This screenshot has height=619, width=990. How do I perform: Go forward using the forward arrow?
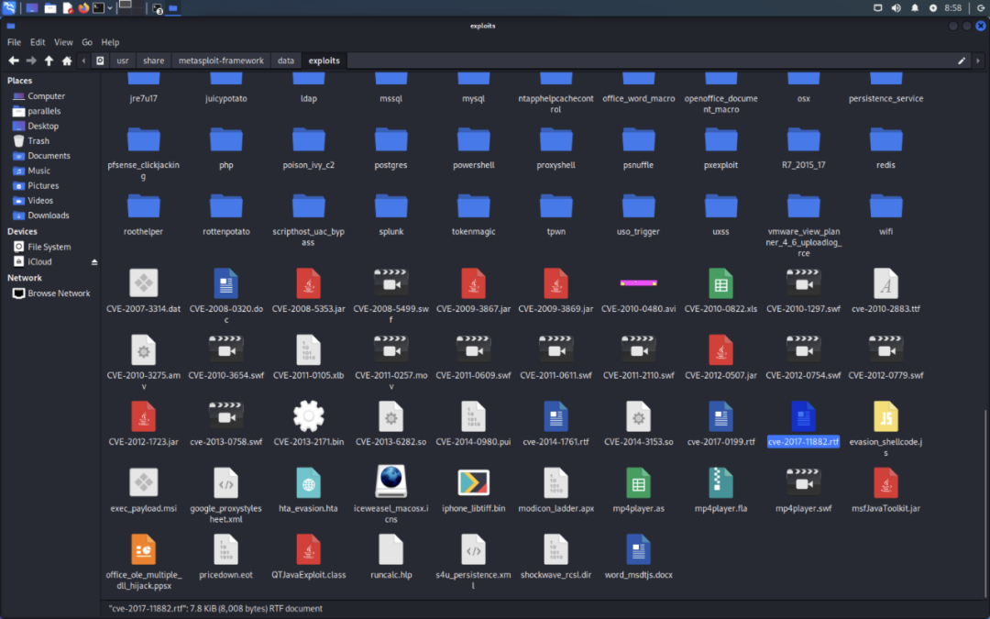(31, 61)
